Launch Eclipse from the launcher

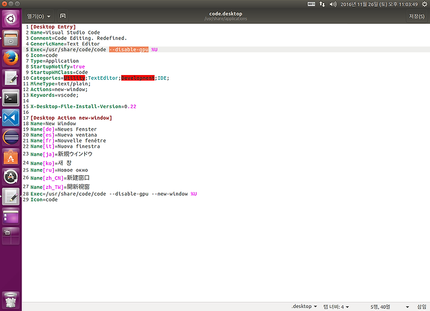11,137
